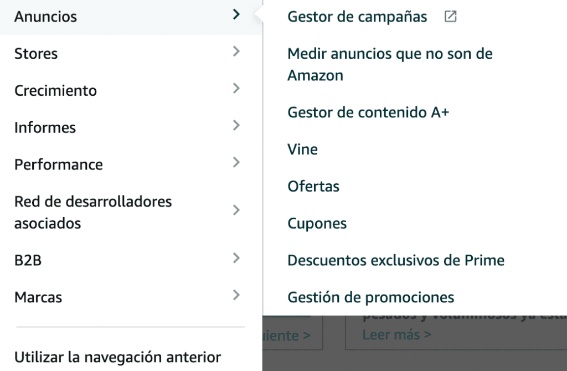Choose Gestión de promociones
Viewport: 567px width, 371px height.
[370, 297]
